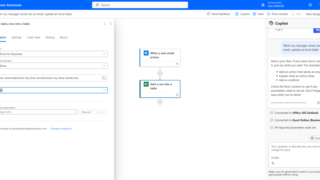Click the sparkle prompt icon in Copilot box
Viewport: 320px width, 180px height.
[273, 163]
